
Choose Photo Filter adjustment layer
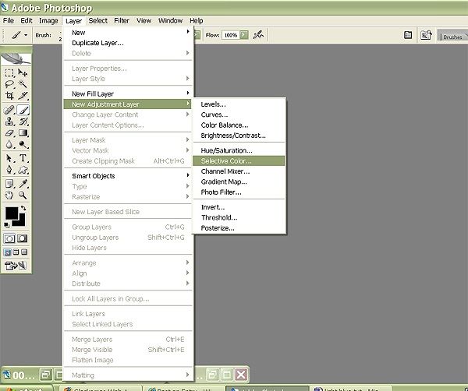point(239,192)
